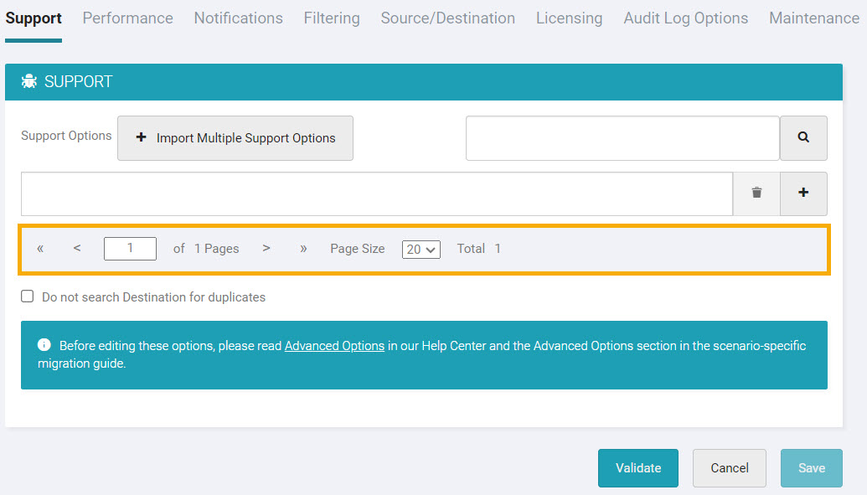The height and width of the screenshot is (495, 867).
Task: Click the bug icon in Support header
Action: (x=29, y=82)
